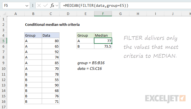Viewport: 191px width, 109px height.
Task: Select cell with value 90
Action: pos(50,85)
